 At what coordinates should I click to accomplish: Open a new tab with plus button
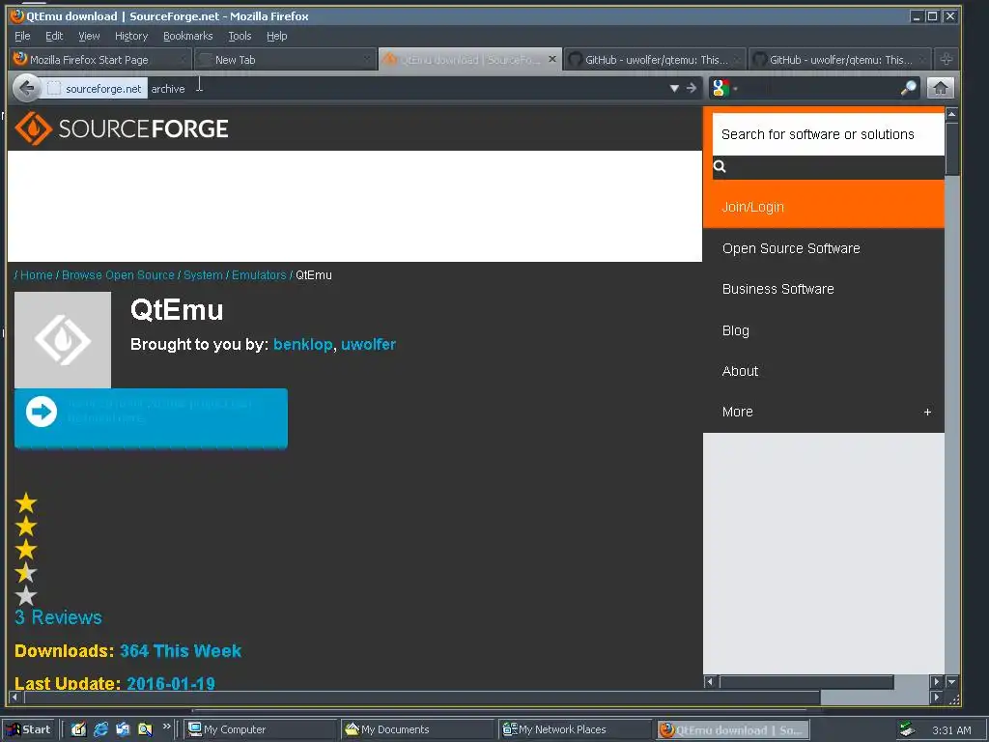pos(947,59)
